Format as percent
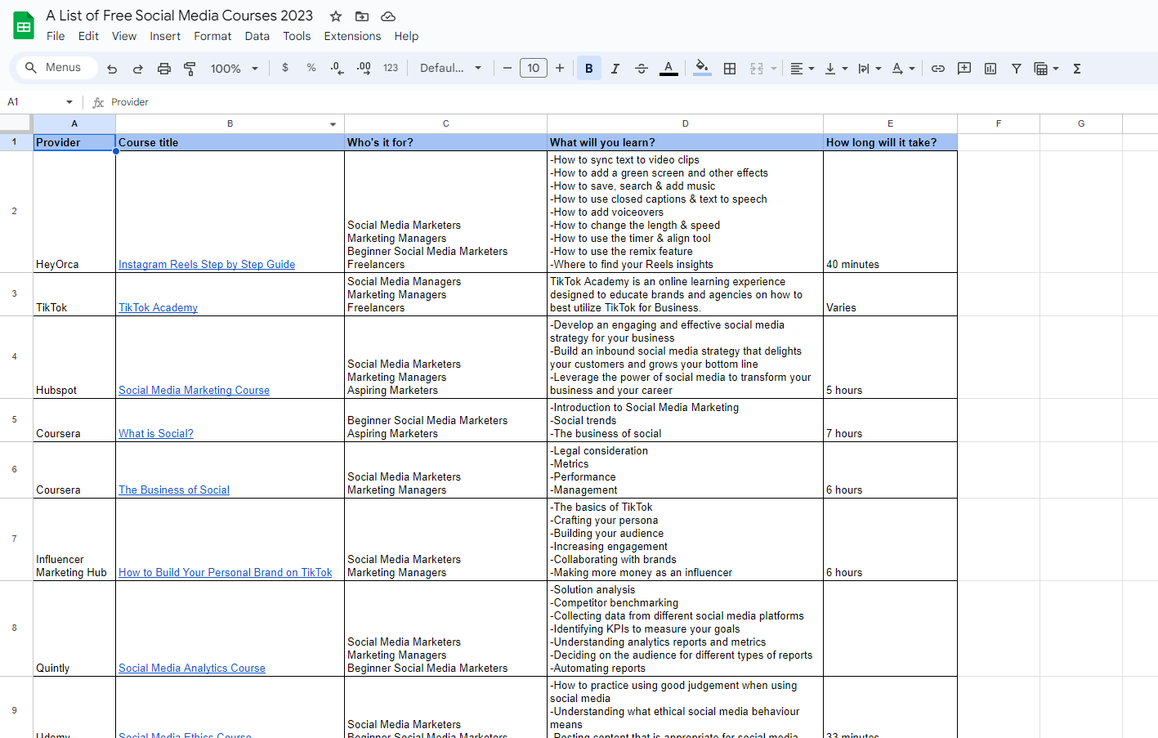This screenshot has width=1158, height=738. coord(311,68)
